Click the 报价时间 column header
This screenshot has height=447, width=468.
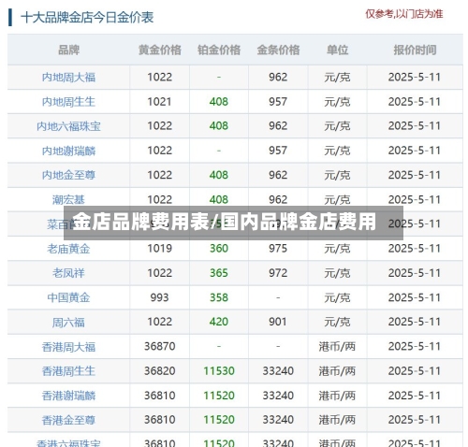415,50
